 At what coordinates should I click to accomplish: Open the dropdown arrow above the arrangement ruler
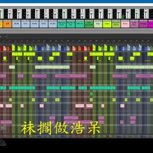click(6, 37)
